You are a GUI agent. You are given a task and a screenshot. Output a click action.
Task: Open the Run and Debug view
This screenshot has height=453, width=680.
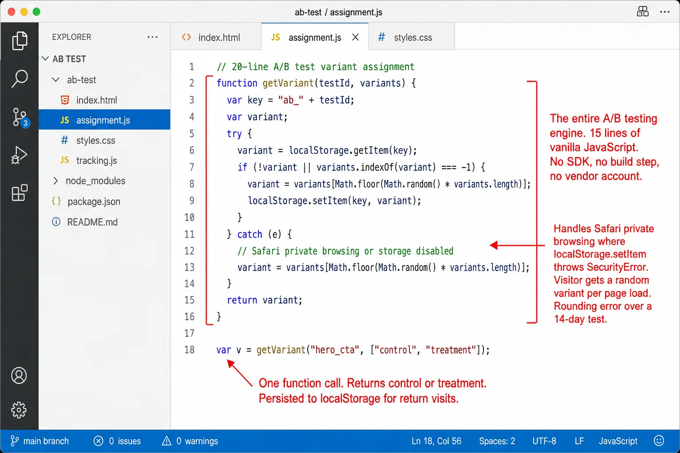[x=19, y=155]
